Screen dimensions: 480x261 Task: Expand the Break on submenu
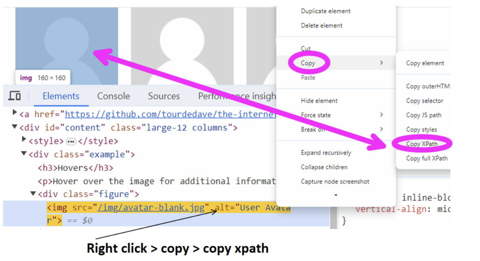tap(313, 129)
